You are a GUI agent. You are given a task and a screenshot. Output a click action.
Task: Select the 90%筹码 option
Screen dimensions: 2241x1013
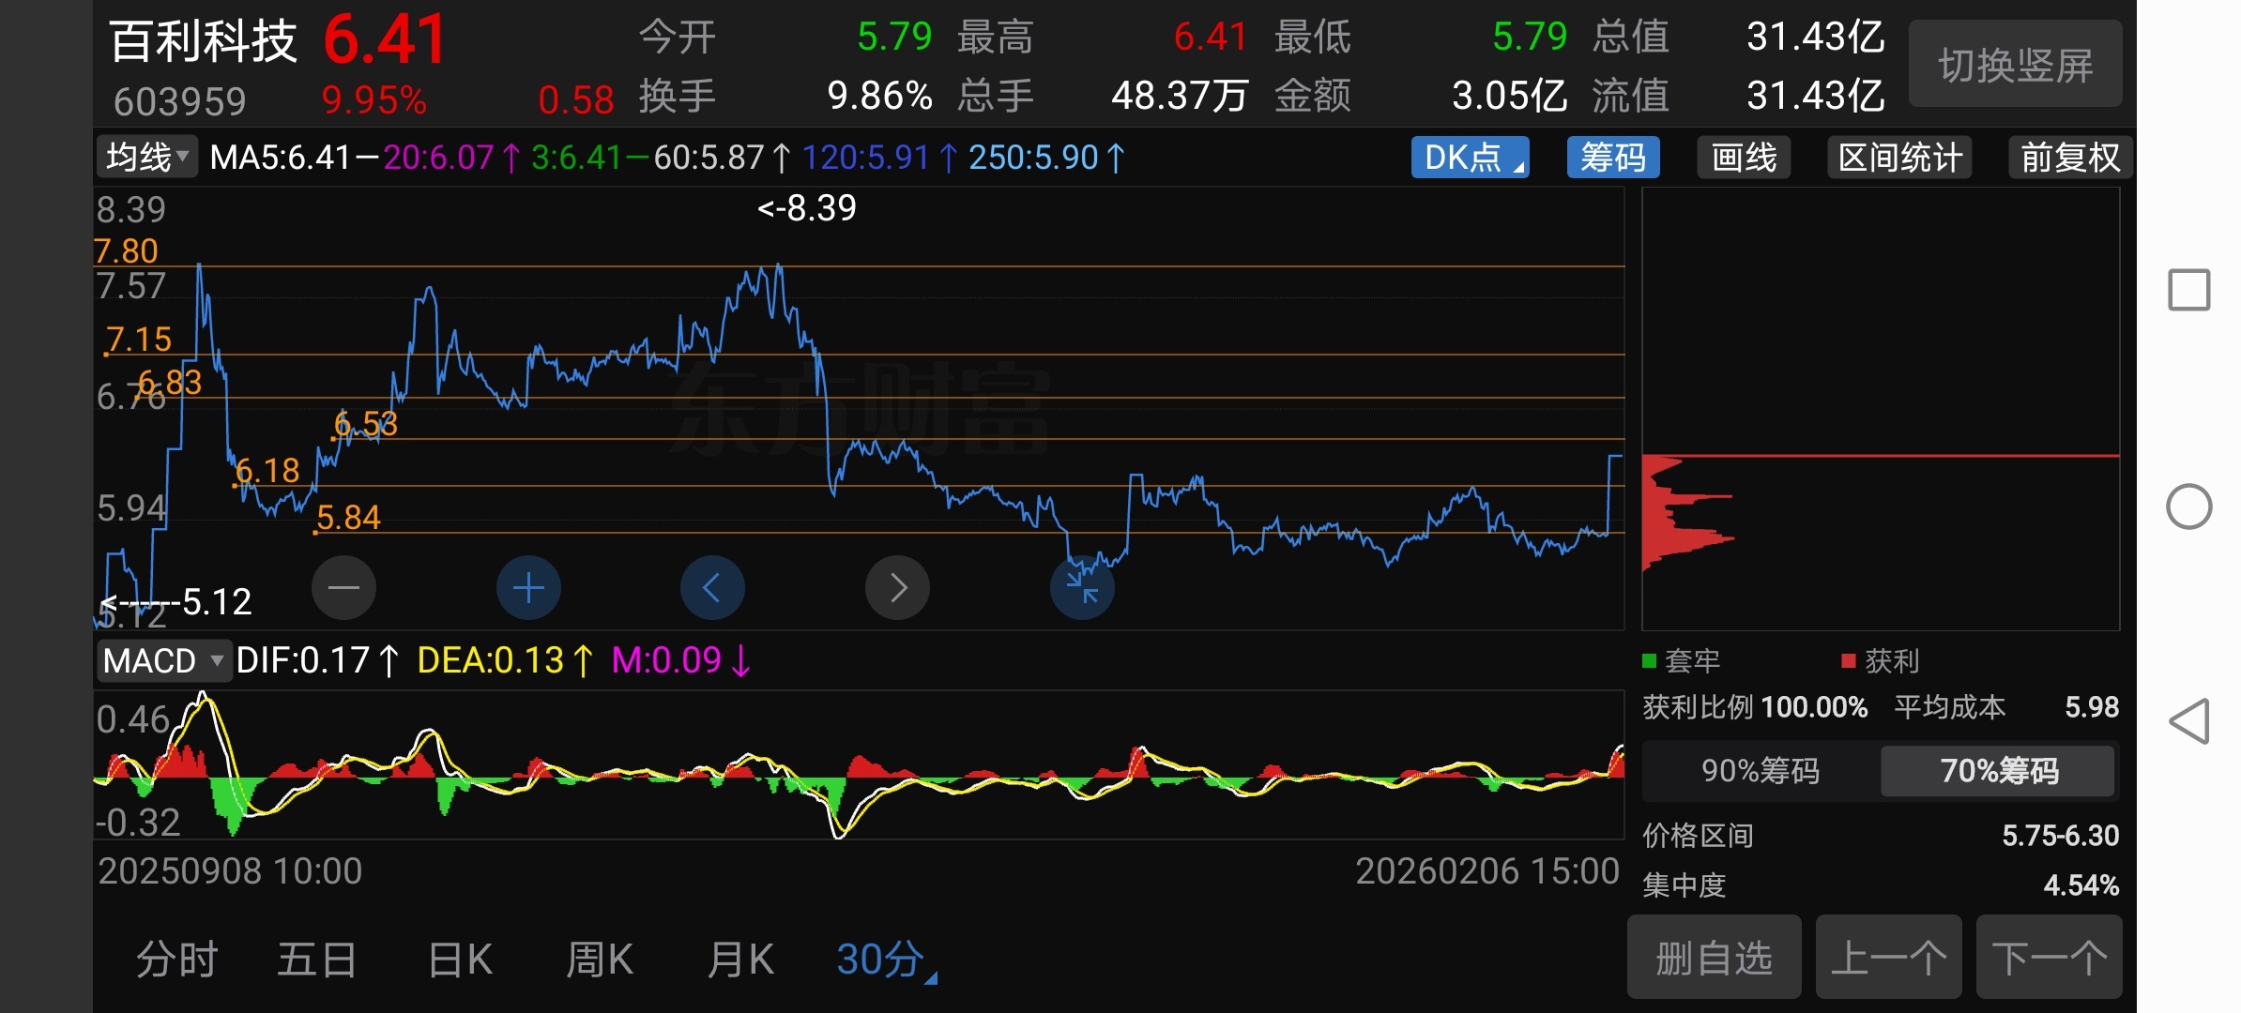[1761, 771]
